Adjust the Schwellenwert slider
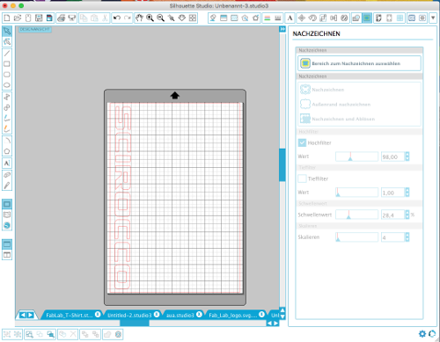440x342 pixels. [356, 215]
